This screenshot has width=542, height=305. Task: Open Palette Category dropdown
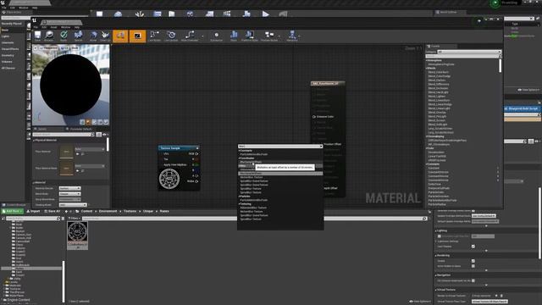[469, 52]
